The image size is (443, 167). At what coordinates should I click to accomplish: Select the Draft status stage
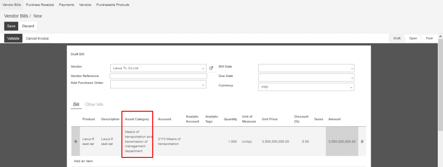click(397, 39)
